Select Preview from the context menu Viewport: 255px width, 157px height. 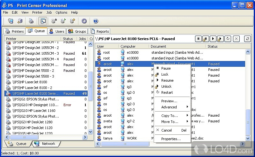[x=169, y=101]
